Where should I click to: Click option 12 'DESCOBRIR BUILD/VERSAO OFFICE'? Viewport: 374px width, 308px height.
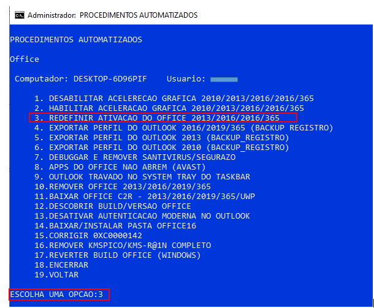click(x=113, y=206)
